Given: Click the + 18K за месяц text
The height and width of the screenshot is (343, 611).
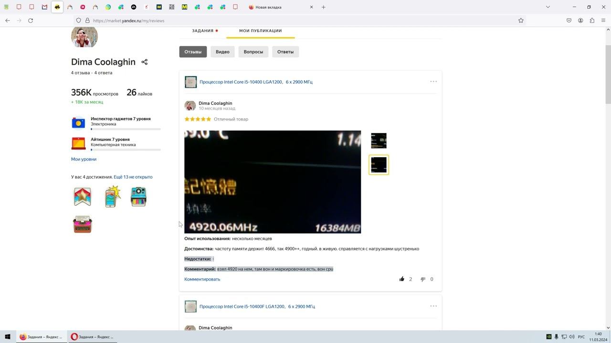Looking at the screenshot, I should pyautogui.click(x=87, y=102).
